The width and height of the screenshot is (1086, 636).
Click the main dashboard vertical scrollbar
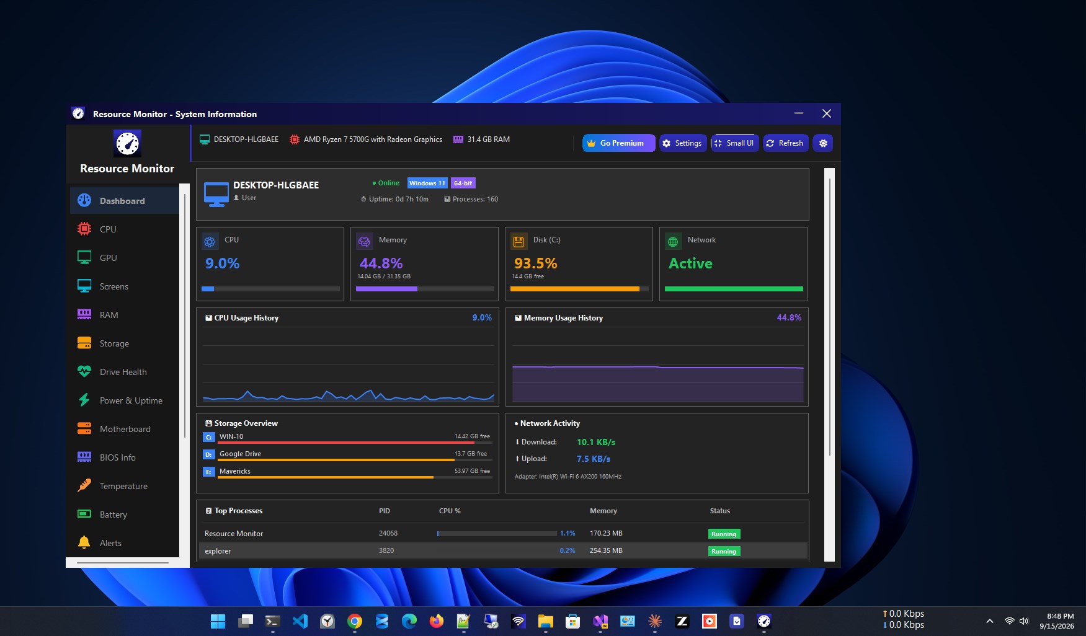tap(830, 318)
